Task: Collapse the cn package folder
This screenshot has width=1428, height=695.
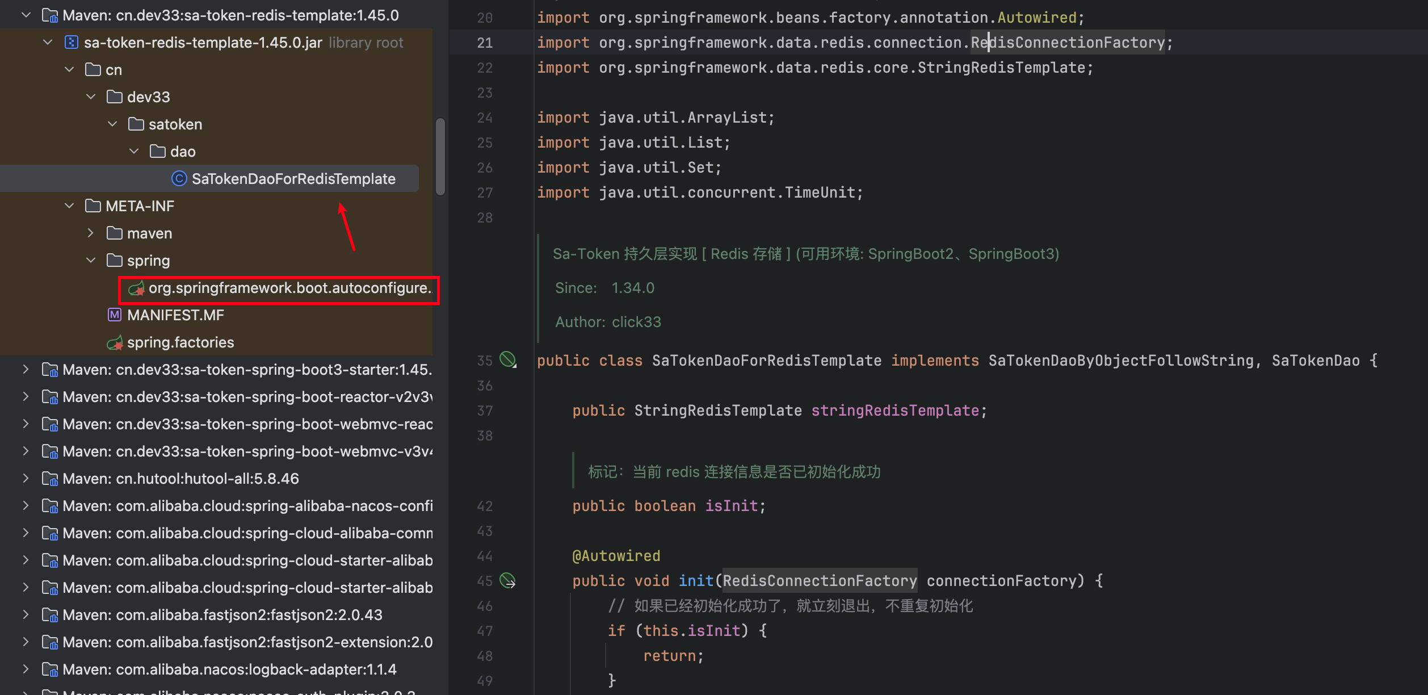Action: tap(69, 70)
